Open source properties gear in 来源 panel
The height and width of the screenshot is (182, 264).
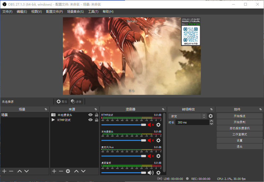pos(68,171)
